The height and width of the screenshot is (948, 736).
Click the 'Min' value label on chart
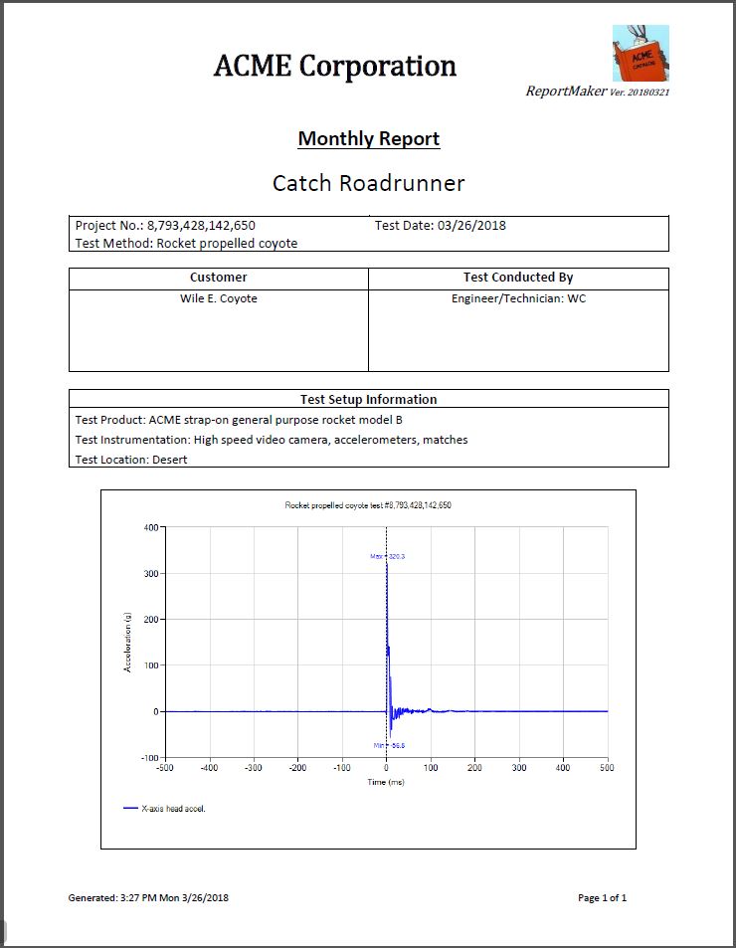389,745
